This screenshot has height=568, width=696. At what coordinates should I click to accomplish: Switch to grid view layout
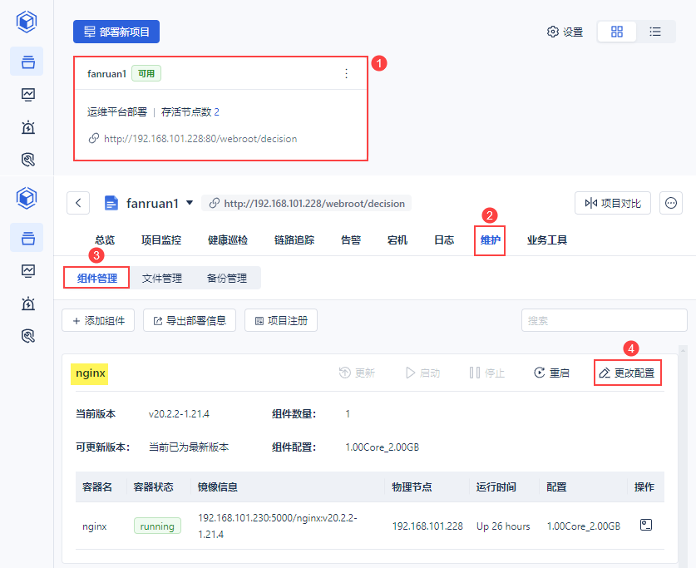(x=616, y=32)
